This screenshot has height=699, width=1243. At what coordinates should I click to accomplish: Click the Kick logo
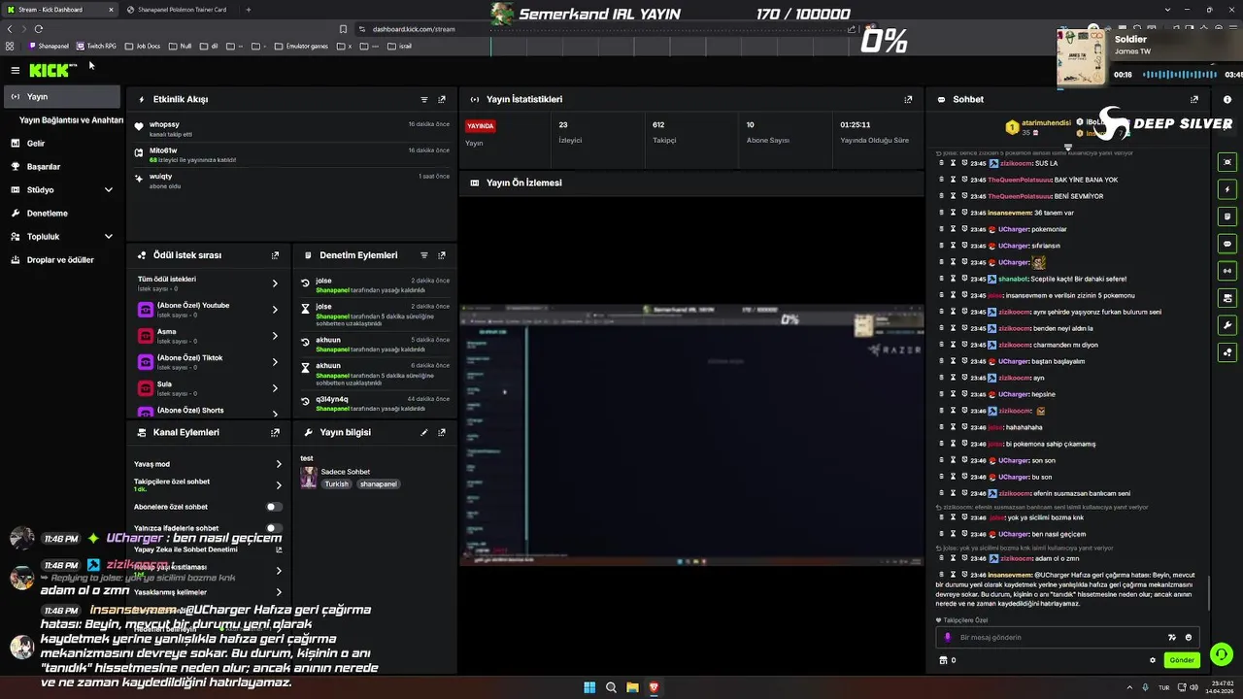tap(50, 70)
